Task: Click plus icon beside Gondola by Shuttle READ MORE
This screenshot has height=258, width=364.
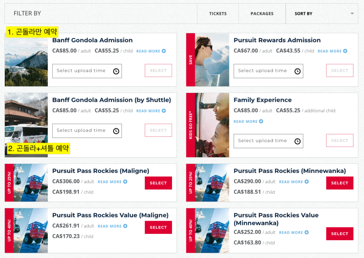Action: [164, 111]
